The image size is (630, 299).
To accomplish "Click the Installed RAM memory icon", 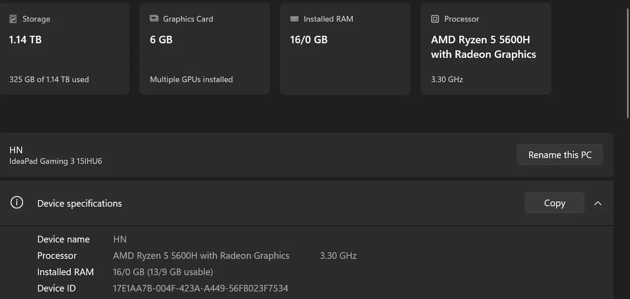I will pyautogui.click(x=294, y=19).
